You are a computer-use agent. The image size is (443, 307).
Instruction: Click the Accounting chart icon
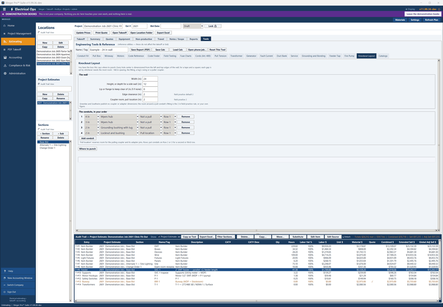point(5,58)
